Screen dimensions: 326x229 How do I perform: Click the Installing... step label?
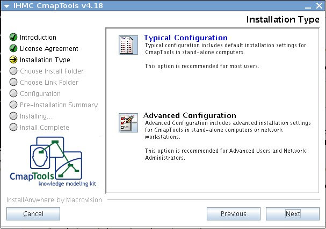[x=36, y=116]
